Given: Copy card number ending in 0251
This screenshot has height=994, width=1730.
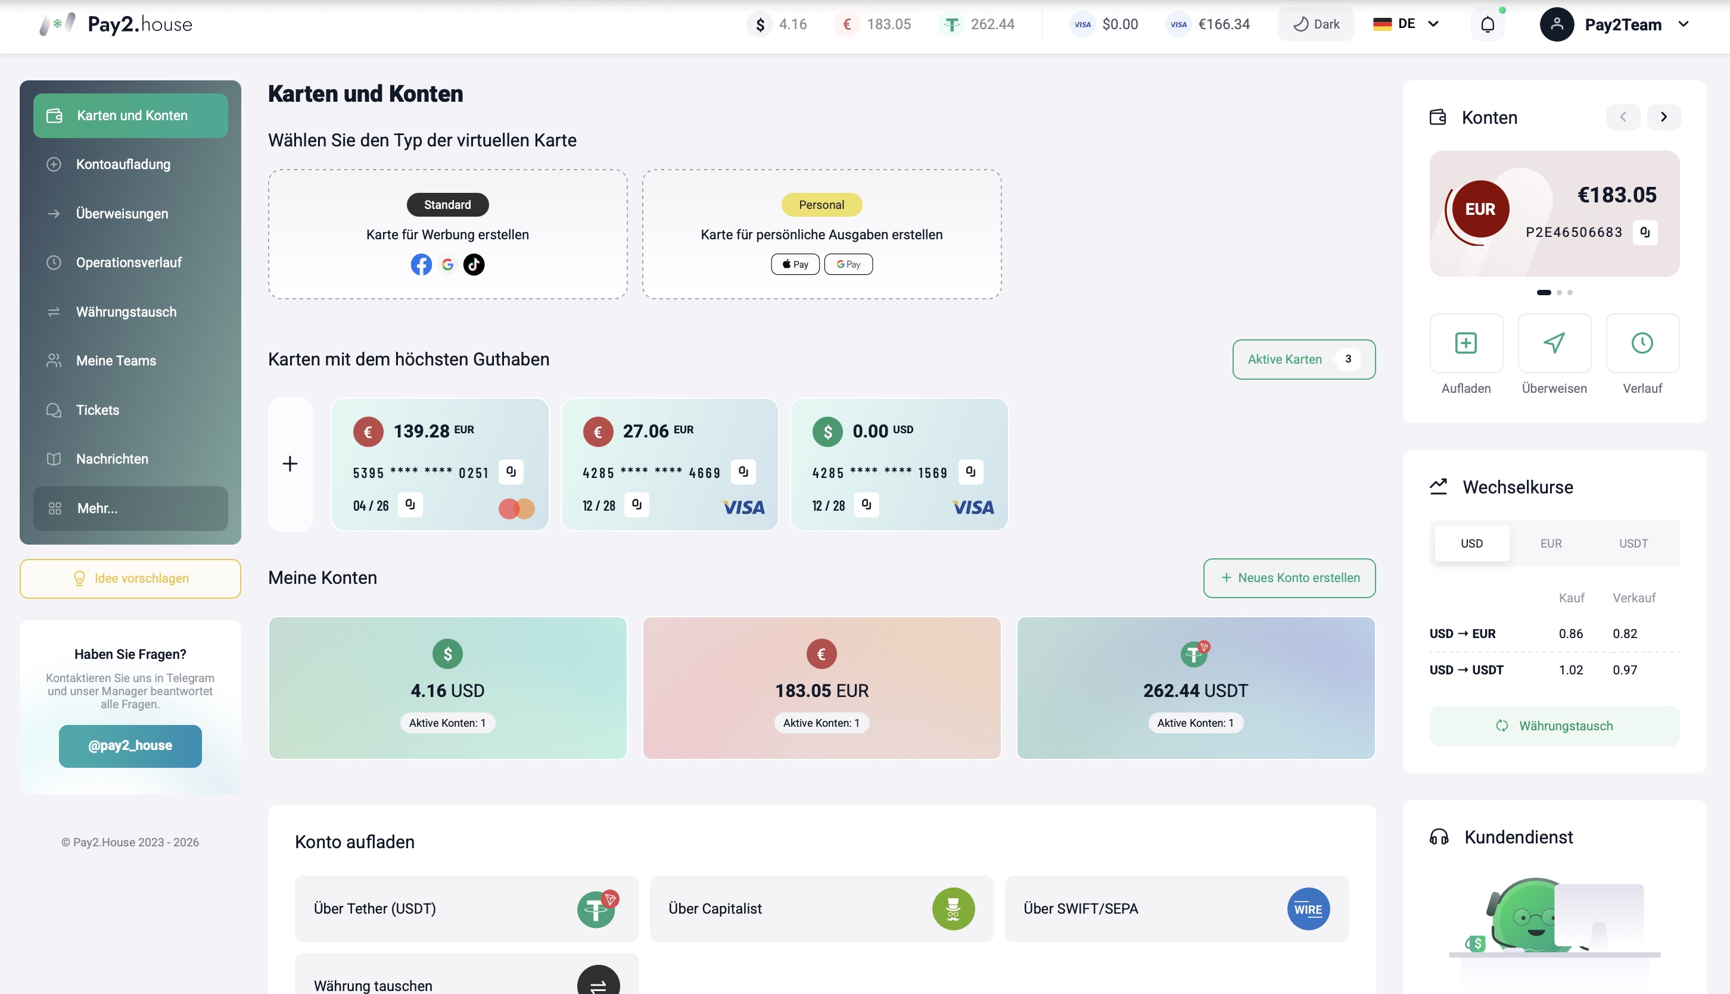Looking at the screenshot, I should [511, 472].
